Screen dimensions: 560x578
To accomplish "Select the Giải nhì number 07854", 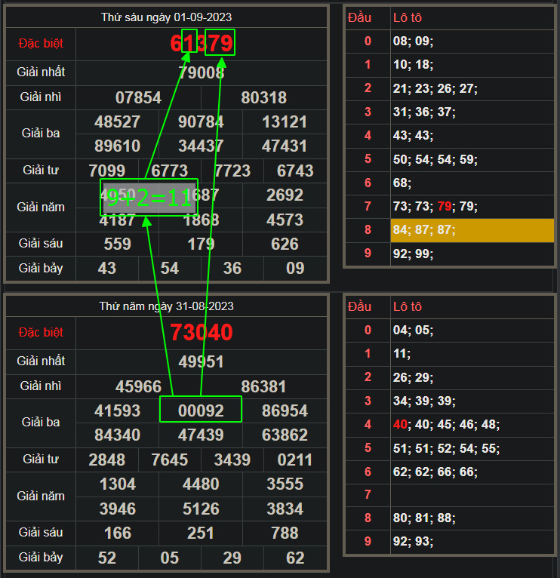I will 138,97.
